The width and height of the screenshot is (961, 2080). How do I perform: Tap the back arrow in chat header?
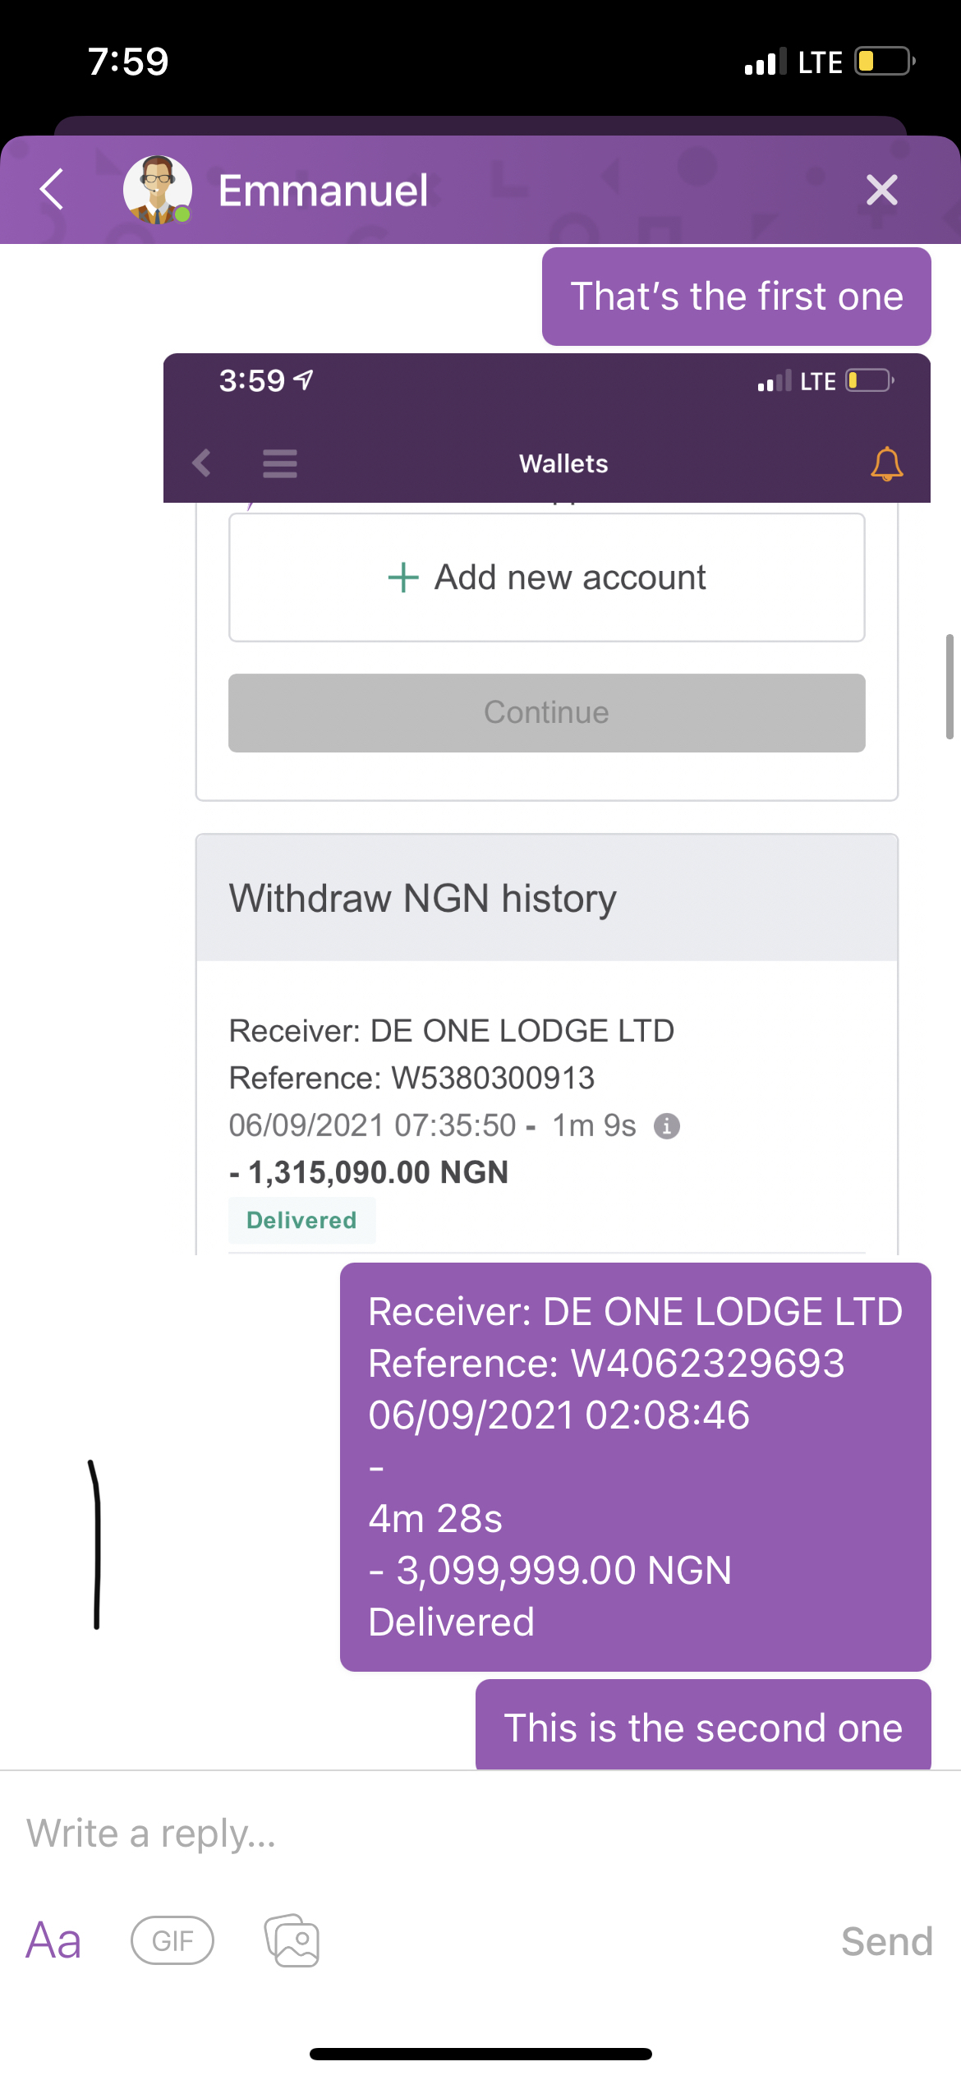pyautogui.click(x=52, y=190)
